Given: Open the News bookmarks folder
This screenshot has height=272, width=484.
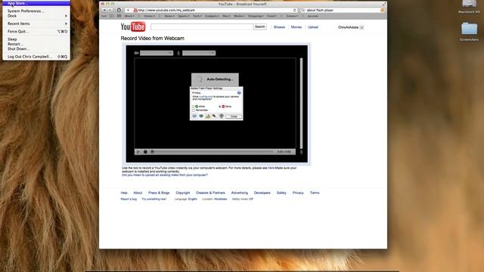Looking at the screenshot, I should click(169, 16).
